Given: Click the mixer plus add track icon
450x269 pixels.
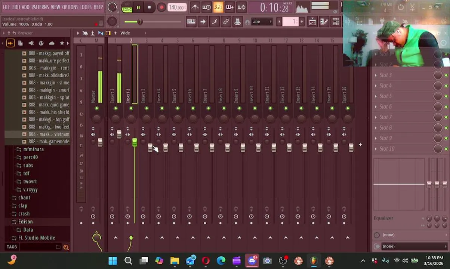Looking at the screenshot, I should click(115, 33).
